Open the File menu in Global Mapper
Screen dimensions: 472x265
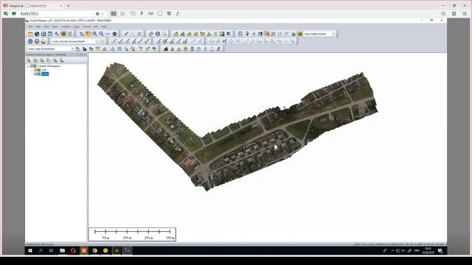pyautogui.click(x=30, y=26)
